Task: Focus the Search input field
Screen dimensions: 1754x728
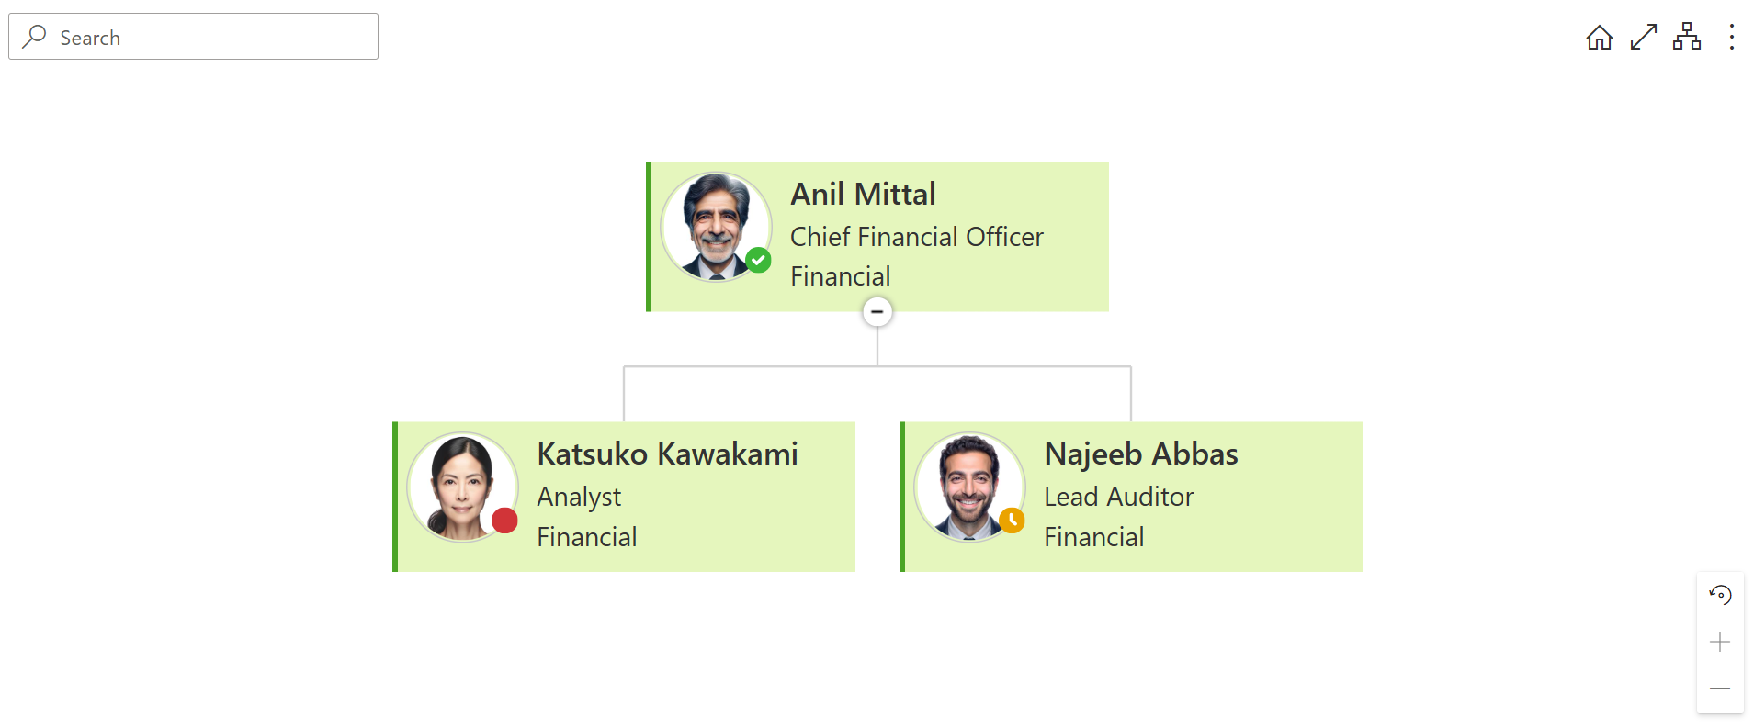Action: click(x=194, y=37)
